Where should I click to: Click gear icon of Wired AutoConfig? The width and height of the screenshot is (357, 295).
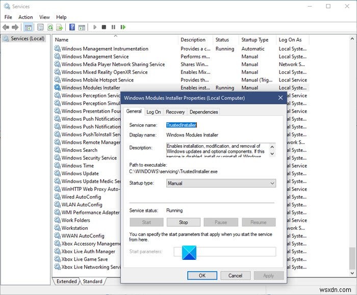pos(57,197)
